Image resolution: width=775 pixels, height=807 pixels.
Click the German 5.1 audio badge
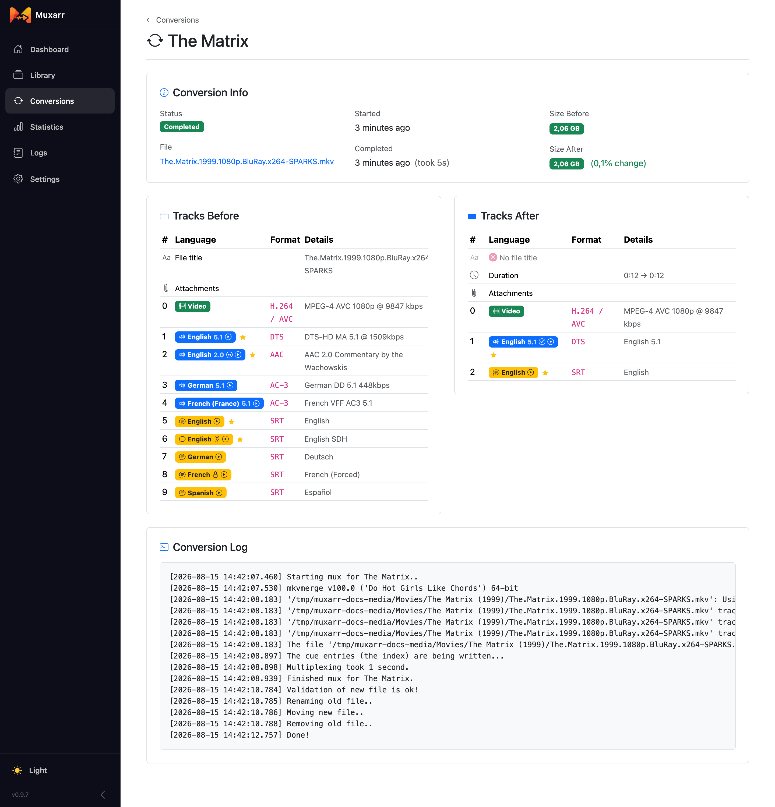pos(206,385)
